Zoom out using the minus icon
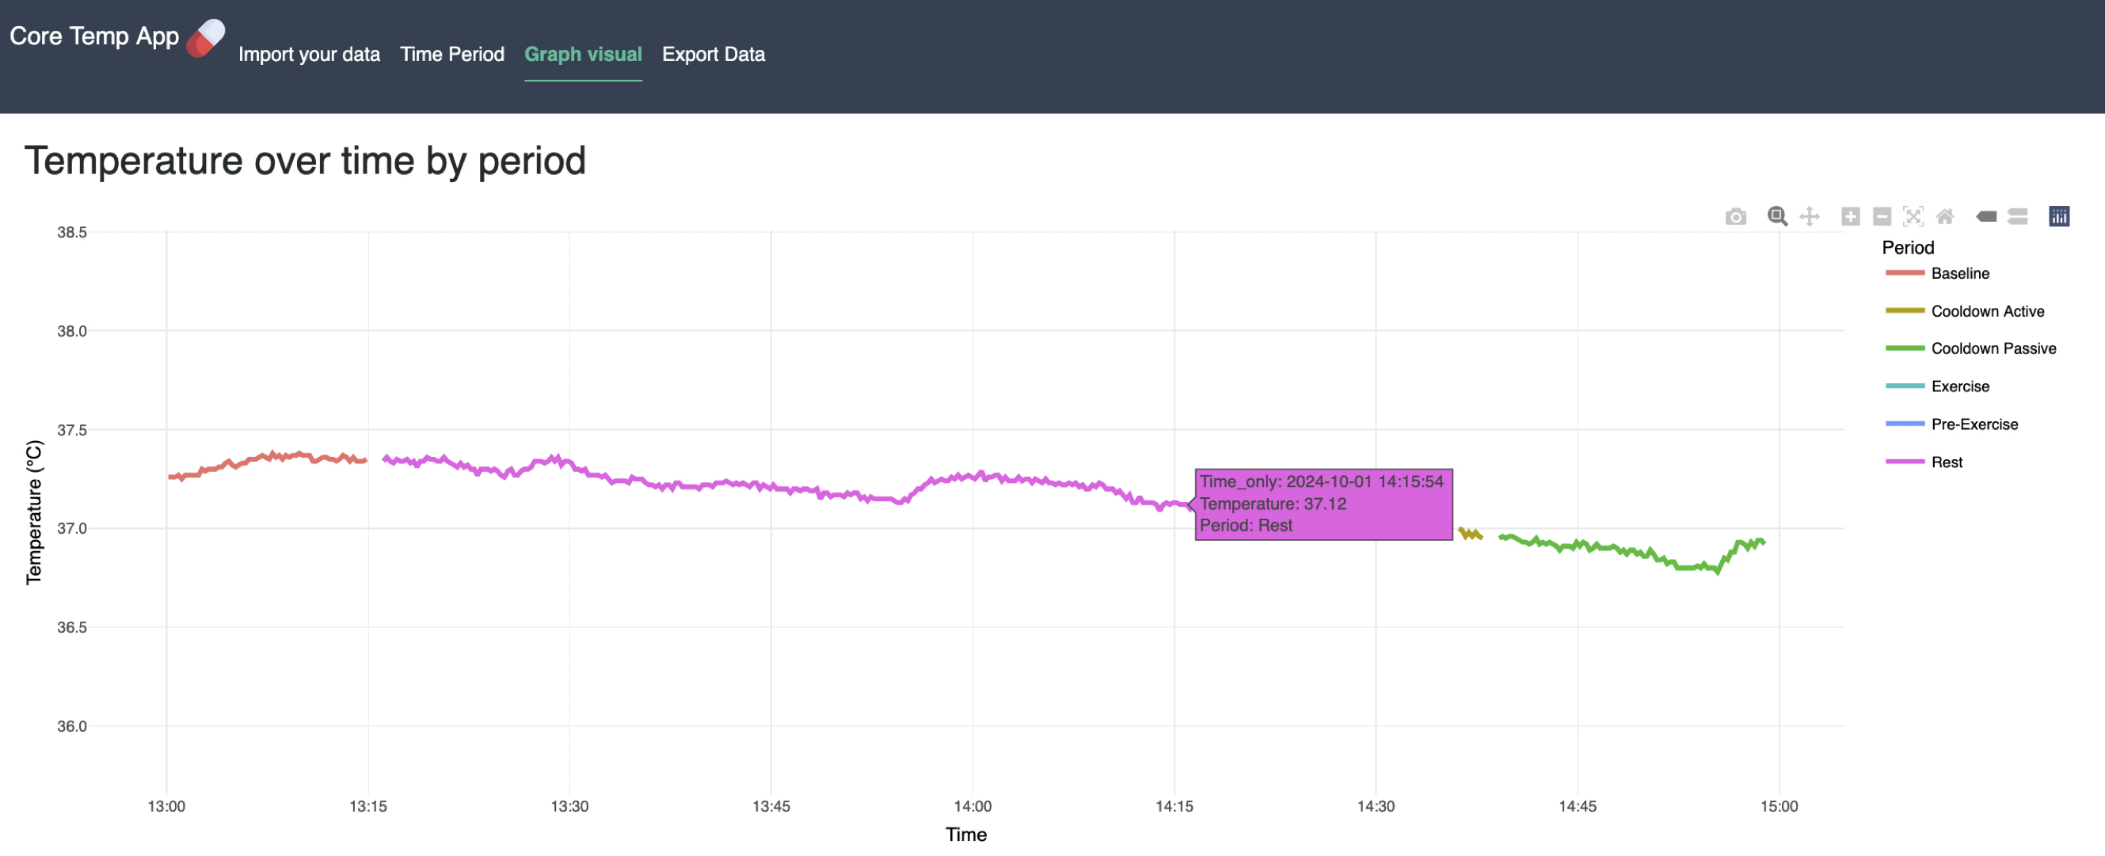Viewport: 2105px width, 856px height. 1882,216
